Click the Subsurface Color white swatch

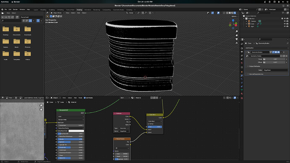click(76, 131)
